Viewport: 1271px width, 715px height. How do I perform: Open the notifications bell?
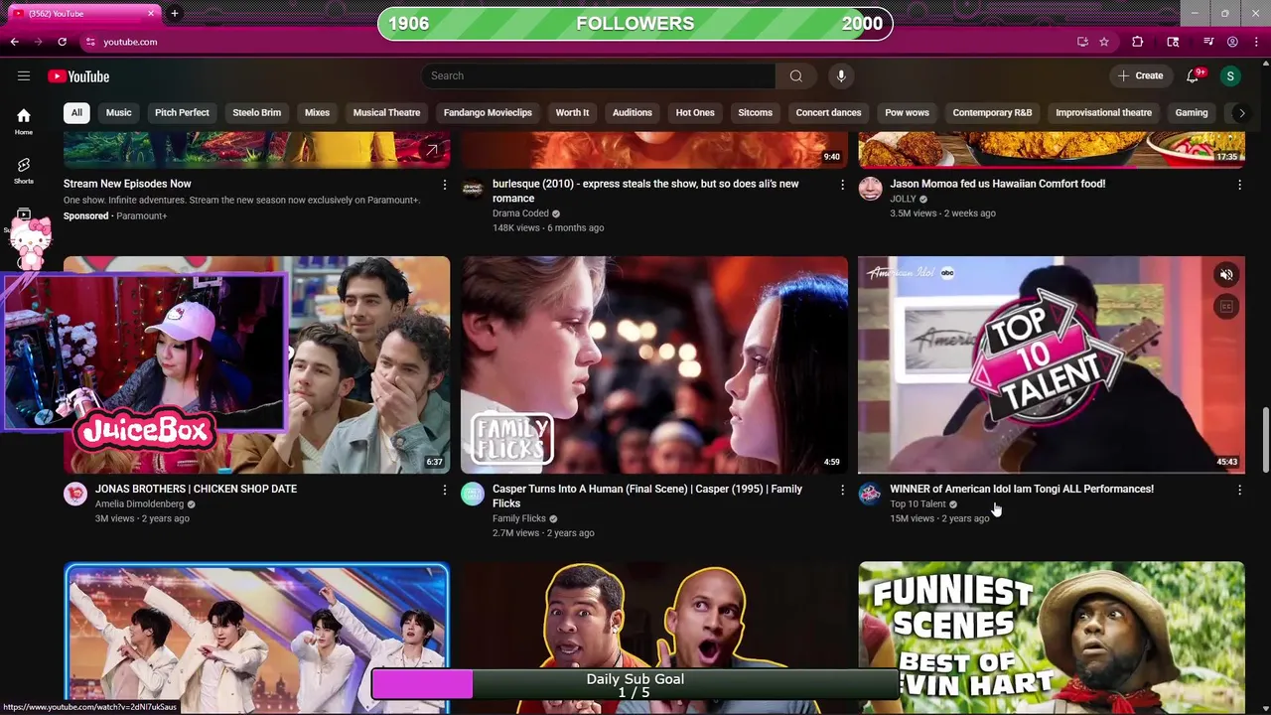coord(1193,75)
